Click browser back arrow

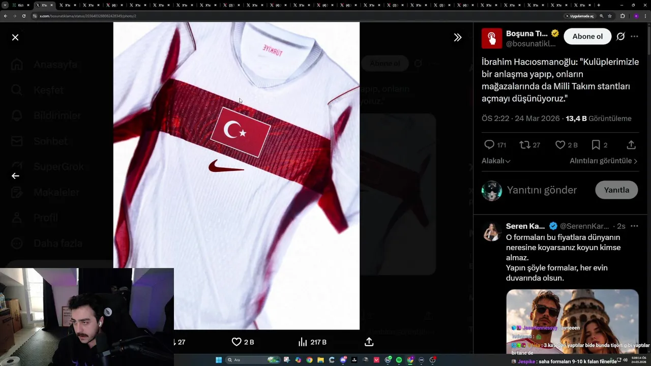[6, 16]
